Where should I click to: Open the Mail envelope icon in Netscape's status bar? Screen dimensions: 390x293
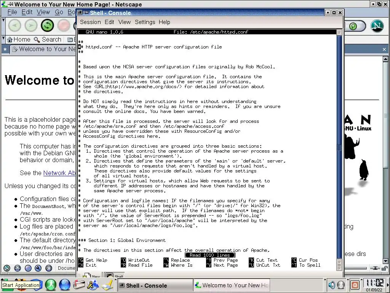(x=18, y=268)
